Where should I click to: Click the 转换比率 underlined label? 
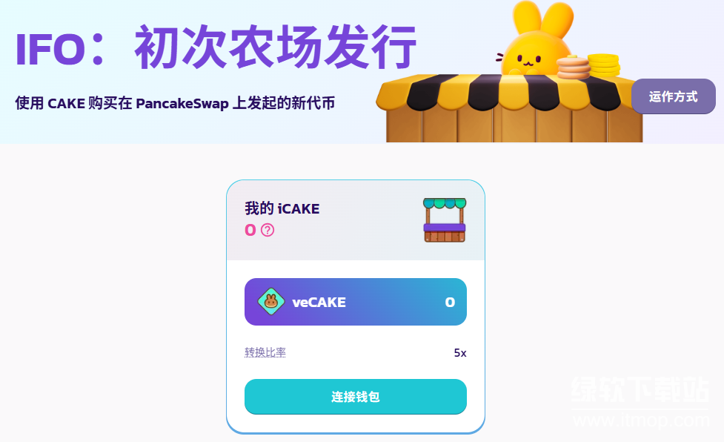265,352
